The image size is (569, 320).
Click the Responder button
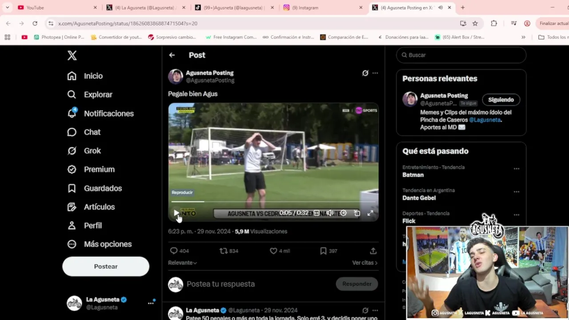tap(357, 284)
